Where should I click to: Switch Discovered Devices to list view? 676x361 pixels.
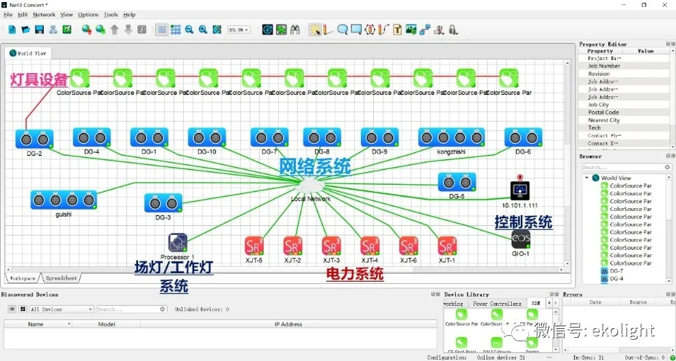tap(12, 309)
